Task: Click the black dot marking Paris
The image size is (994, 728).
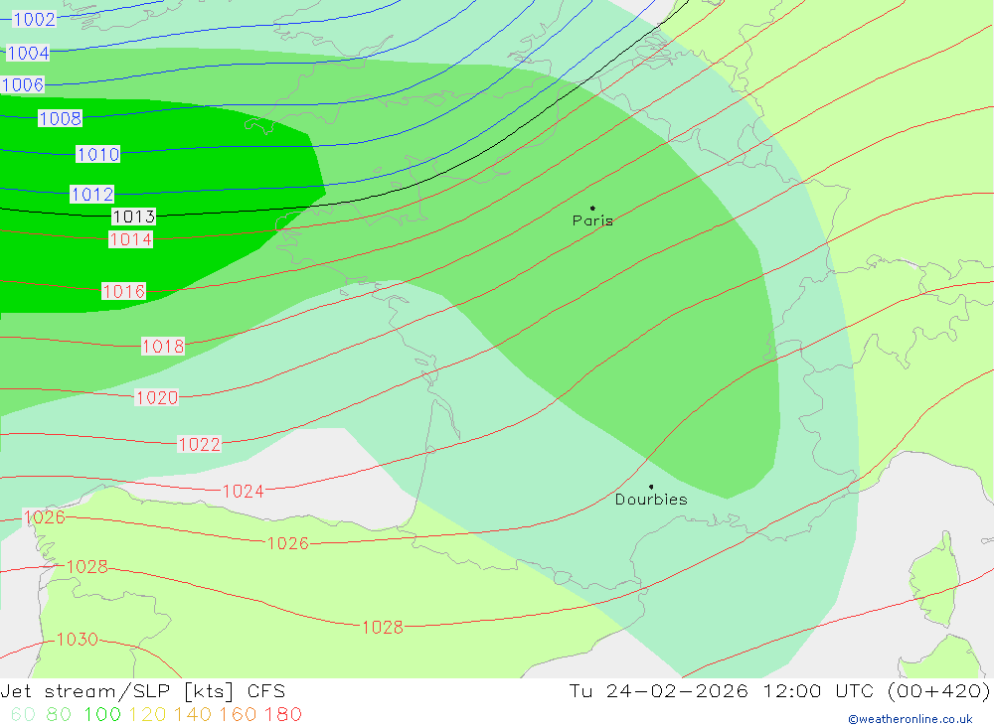Action: coord(592,208)
